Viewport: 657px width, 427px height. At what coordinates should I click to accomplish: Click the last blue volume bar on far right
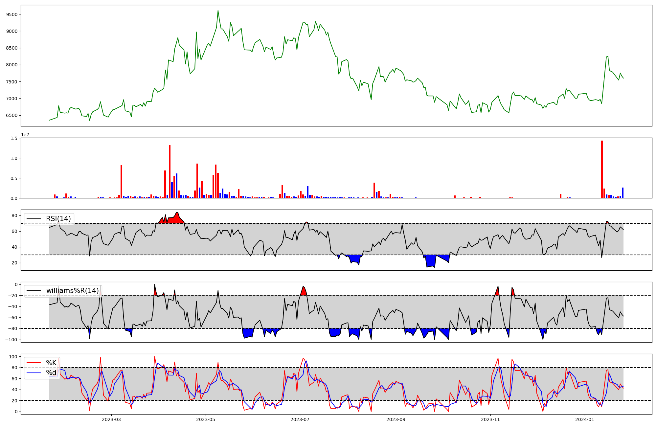[x=623, y=193]
